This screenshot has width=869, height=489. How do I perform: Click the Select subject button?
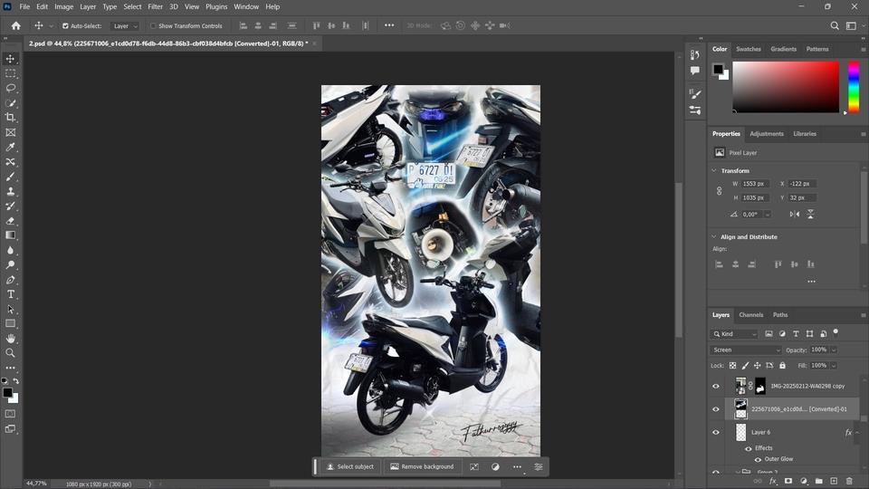pos(350,466)
